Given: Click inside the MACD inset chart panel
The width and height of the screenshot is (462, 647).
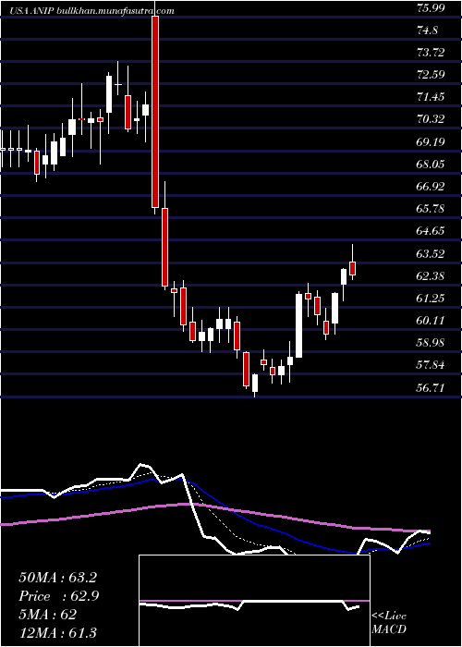Looking at the screenshot, I should click(x=254, y=601).
